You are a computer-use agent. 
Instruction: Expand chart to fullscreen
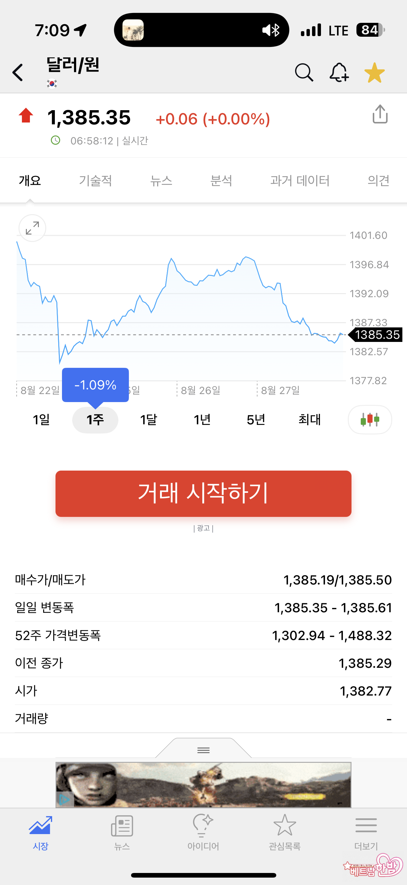point(32,228)
